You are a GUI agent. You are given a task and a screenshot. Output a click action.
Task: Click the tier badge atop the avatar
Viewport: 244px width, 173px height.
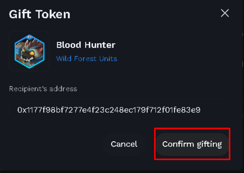[29, 37]
